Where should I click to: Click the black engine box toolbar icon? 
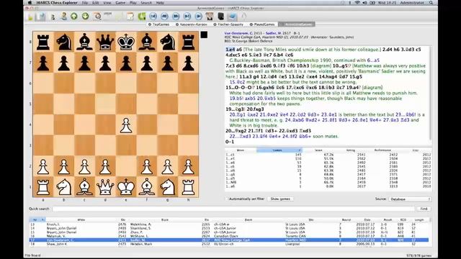click(x=221, y=16)
